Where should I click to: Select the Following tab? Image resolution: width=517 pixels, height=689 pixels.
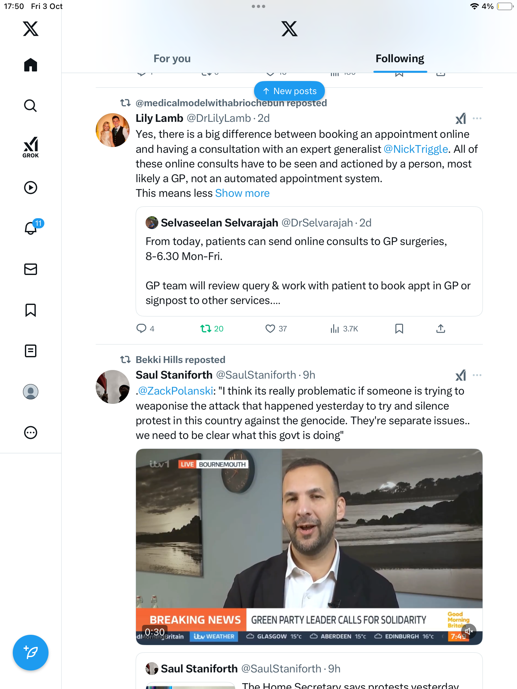point(400,59)
